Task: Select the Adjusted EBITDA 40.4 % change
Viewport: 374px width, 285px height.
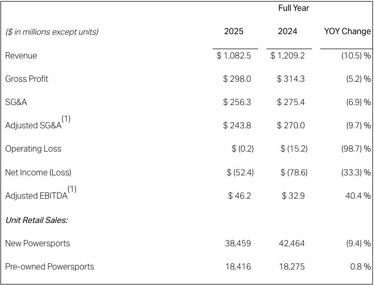Action: 358,196
